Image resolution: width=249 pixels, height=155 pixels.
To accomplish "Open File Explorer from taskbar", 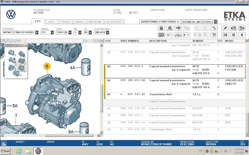I will (x=29, y=151).
